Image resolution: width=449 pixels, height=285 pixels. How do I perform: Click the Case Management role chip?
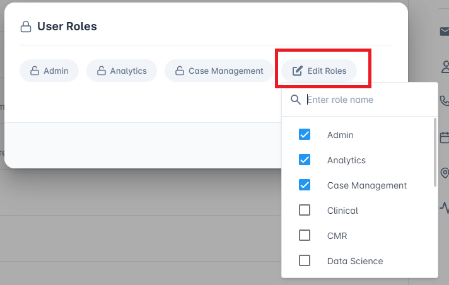click(x=219, y=71)
